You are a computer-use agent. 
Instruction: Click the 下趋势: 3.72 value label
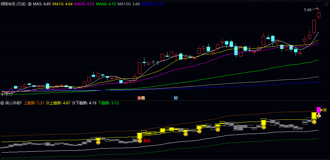108,103
